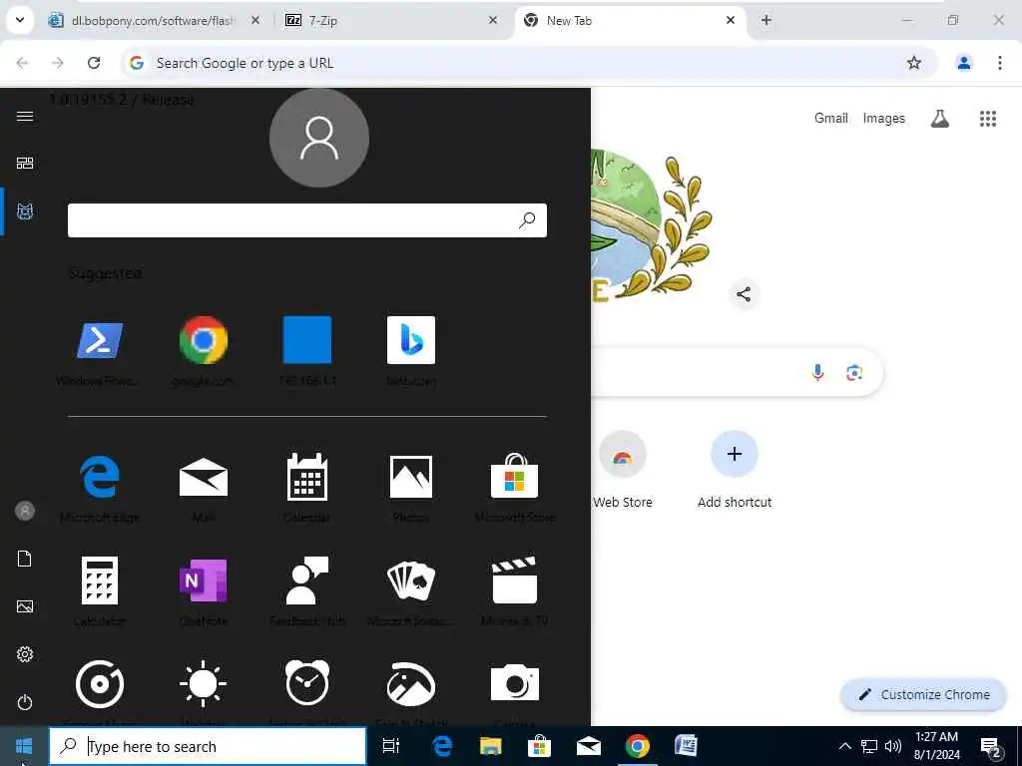The width and height of the screenshot is (1022, 766).
Task: Open the Action Center notifications
Action: click(991, 747)
